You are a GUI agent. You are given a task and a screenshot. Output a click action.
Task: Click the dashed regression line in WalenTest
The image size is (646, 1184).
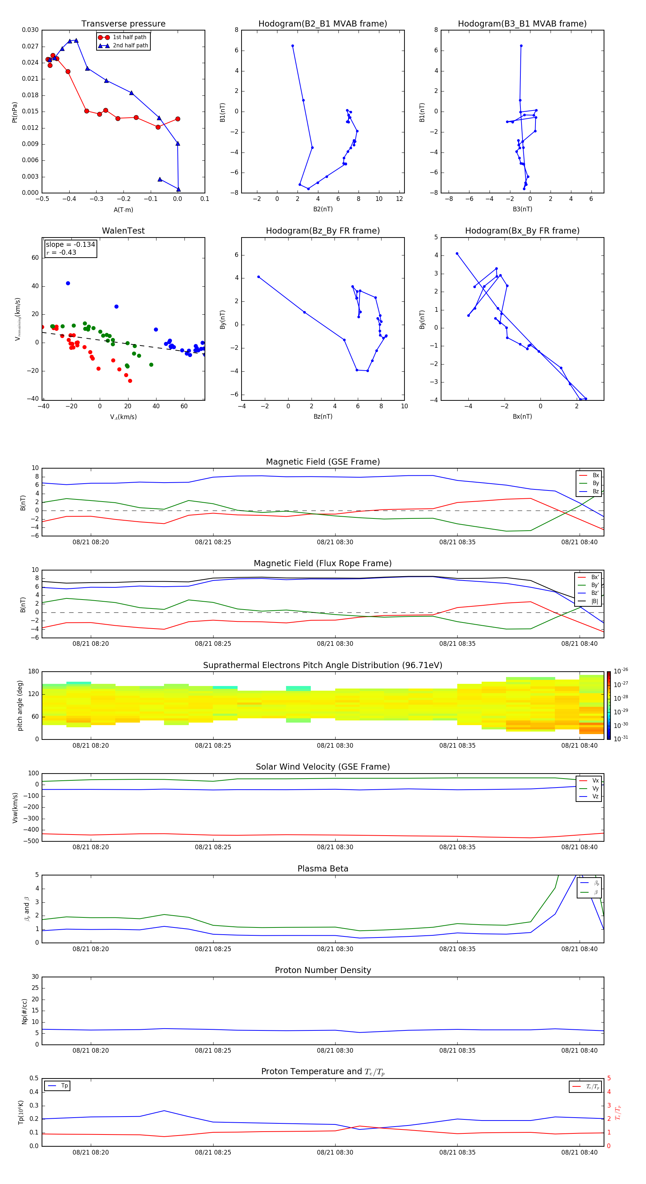pos(123,343)
